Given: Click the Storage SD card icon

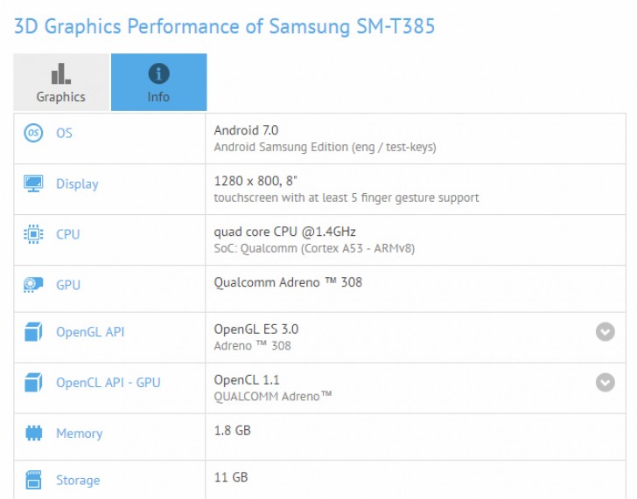Looking at the screenshot, I should pos(34,480).
